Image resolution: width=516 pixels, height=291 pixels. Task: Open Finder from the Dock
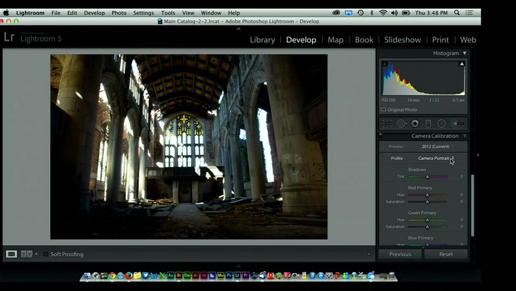click(87, 275)
